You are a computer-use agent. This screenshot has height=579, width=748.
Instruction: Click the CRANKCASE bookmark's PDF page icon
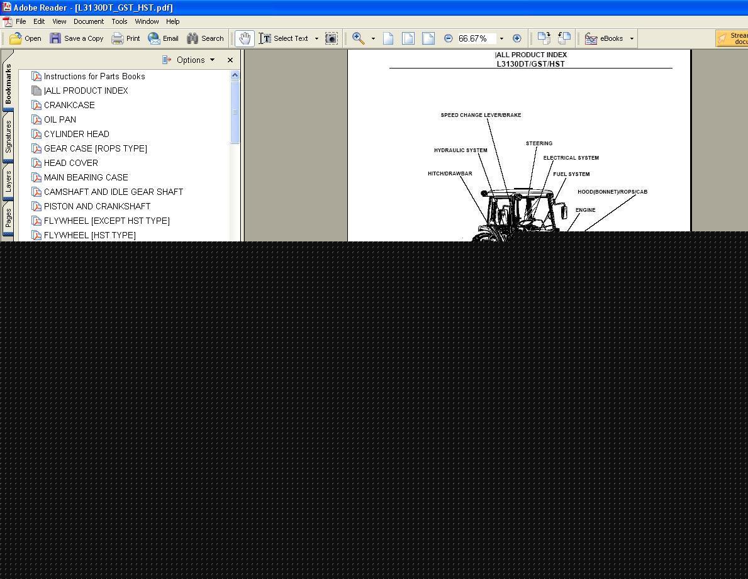point(36,105)
